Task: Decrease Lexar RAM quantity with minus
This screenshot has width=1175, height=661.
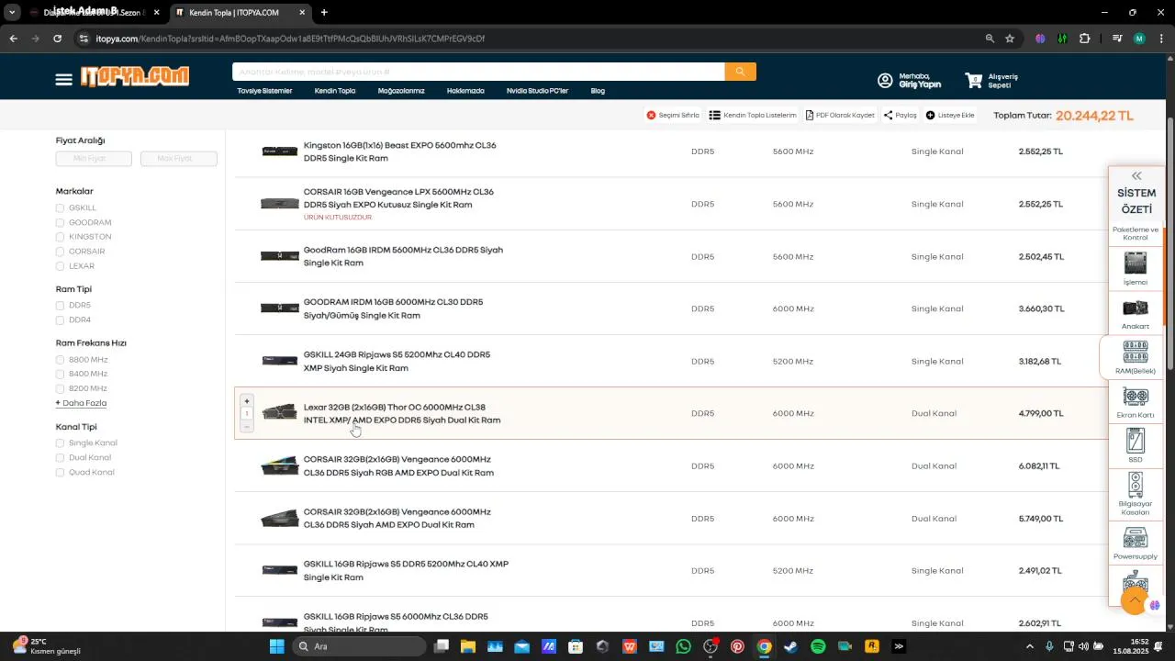Action: (x=246, y=426)
